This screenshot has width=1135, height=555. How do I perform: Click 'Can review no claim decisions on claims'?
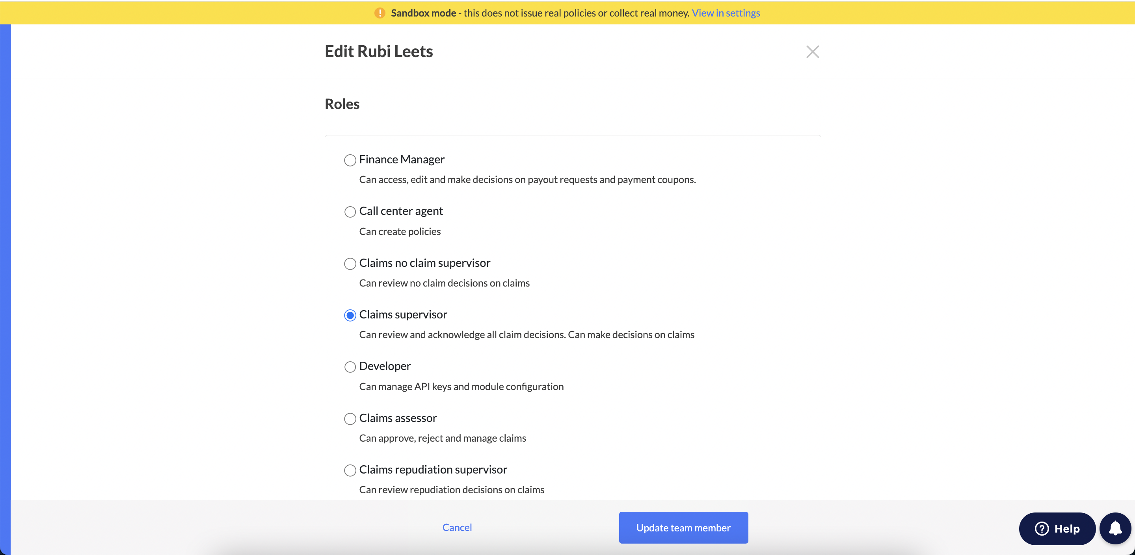[x=444, y=283]
